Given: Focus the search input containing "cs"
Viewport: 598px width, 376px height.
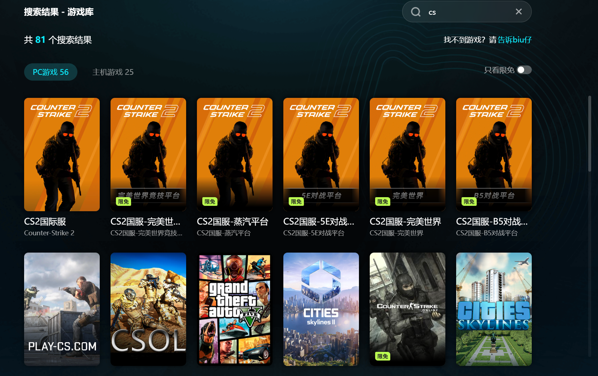Looking at the screenshot, I should click(x=467, y=12).
